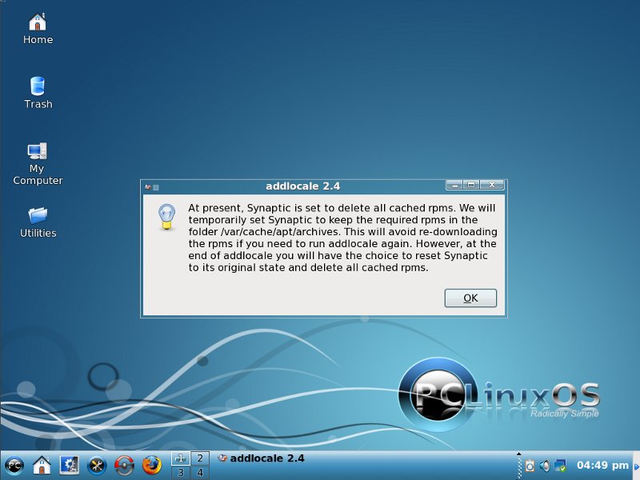Image resolution: width=640 pixels, height=480 pixels.
Task: Switch to virtual desktop 3
Action: coord(180,473)
